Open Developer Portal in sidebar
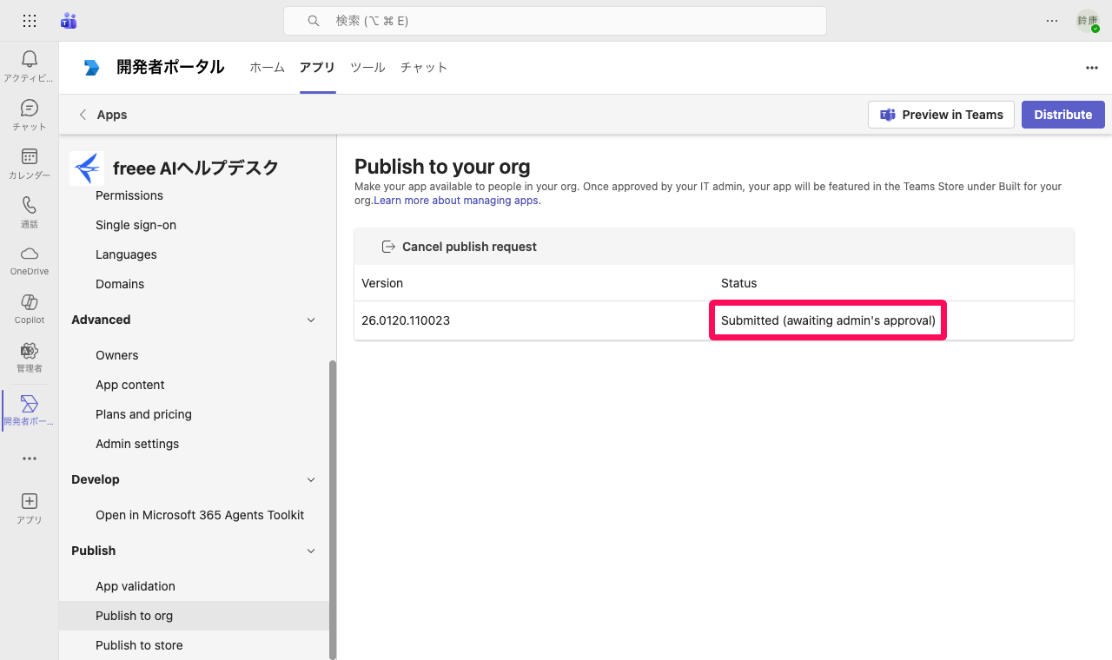 coord(30,410)
